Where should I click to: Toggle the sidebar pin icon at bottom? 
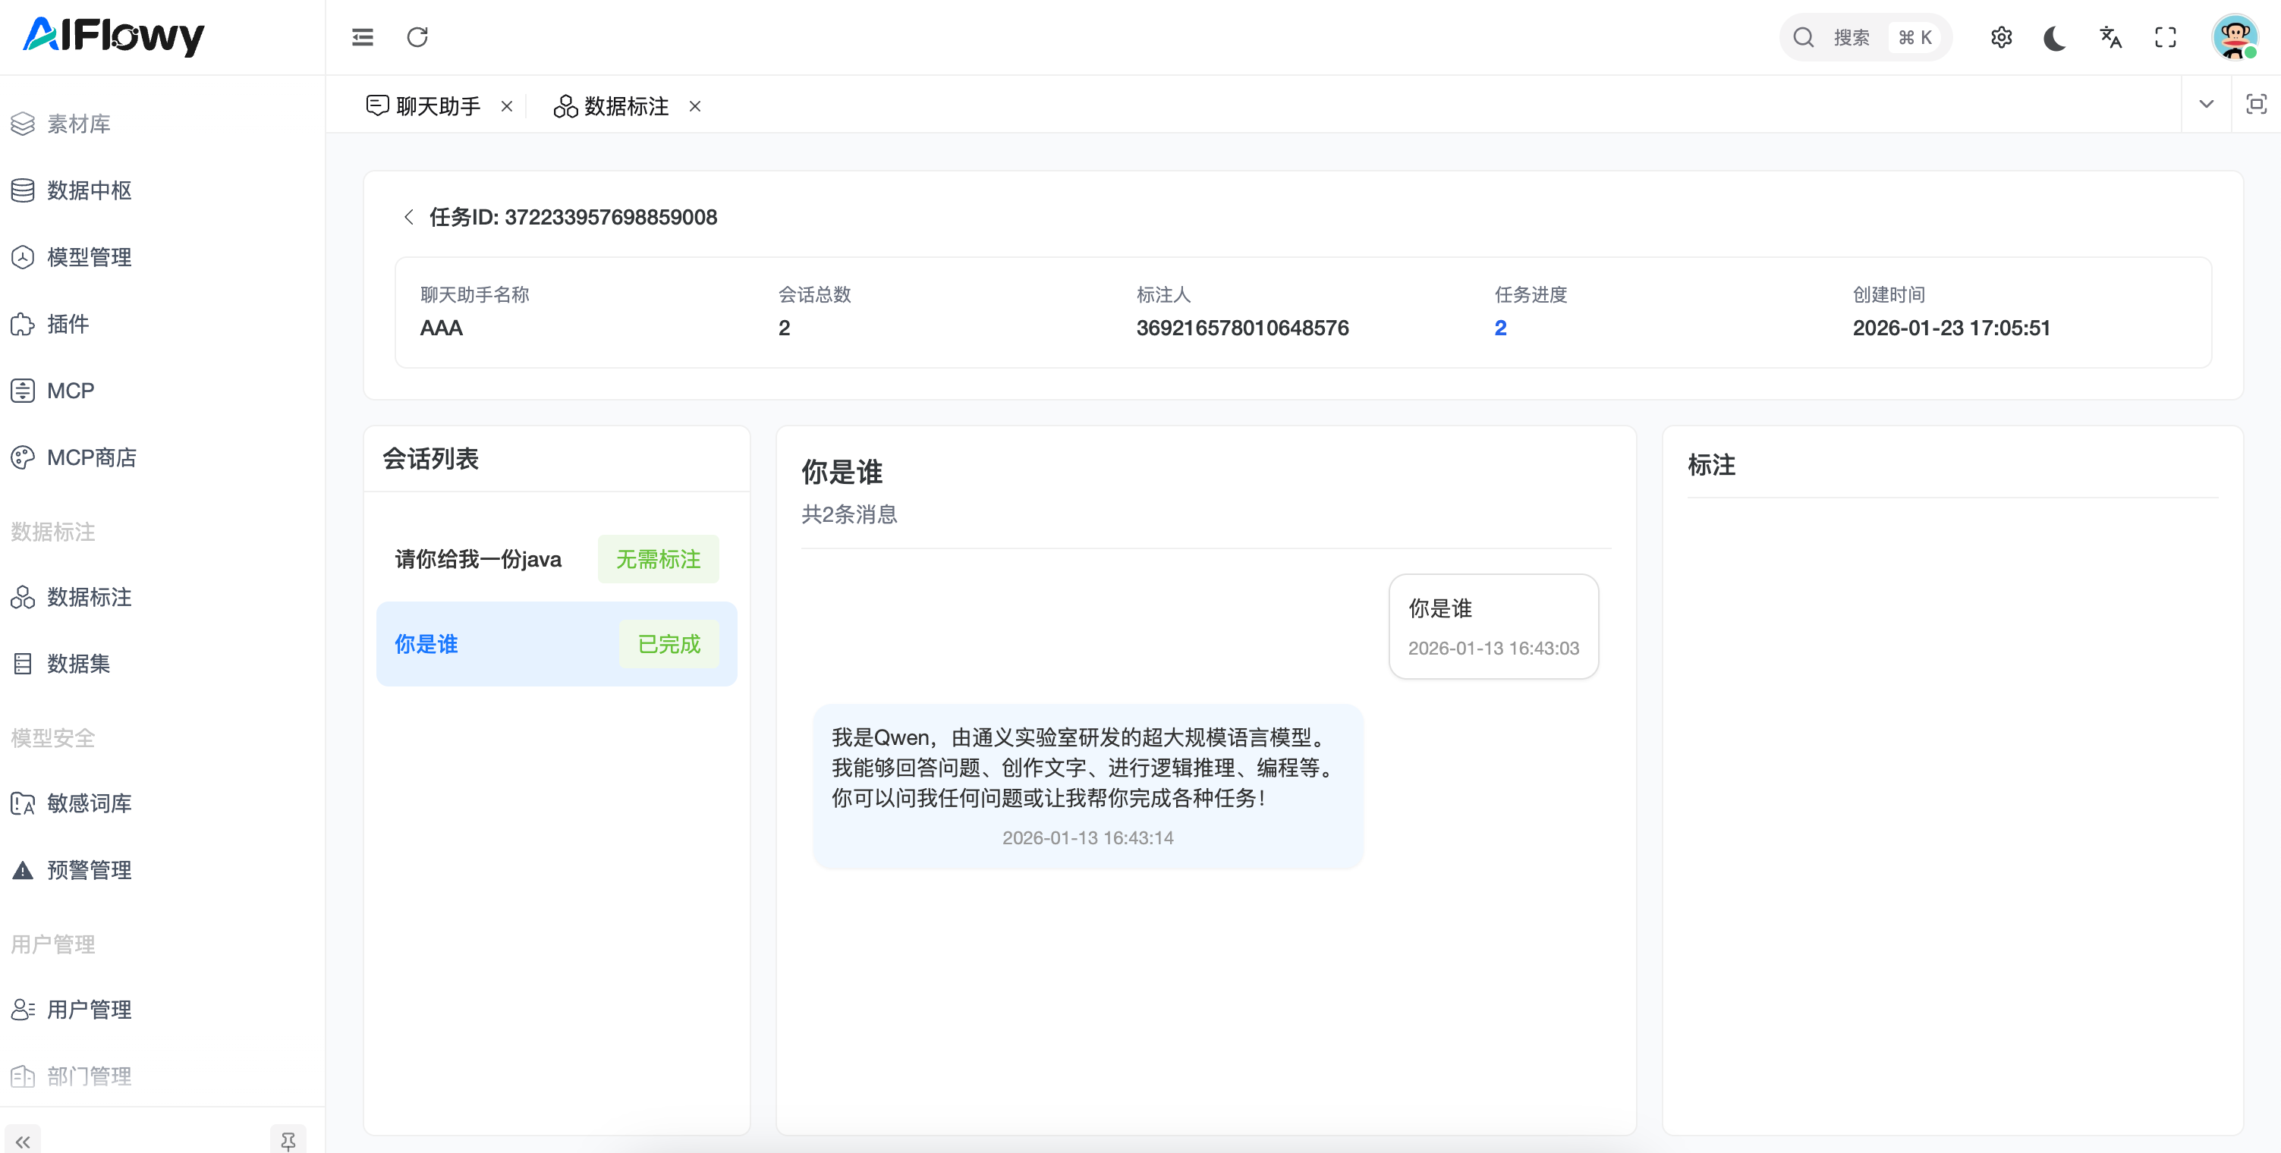tap(288, 1141)
